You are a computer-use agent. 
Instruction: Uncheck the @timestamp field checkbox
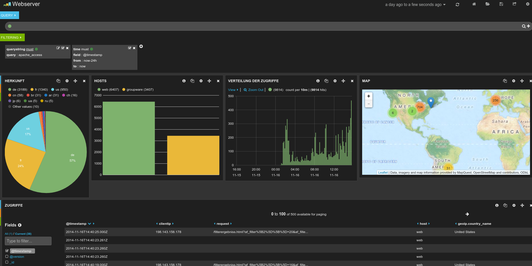coord(7,251)
